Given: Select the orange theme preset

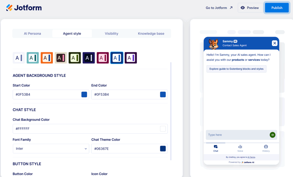Looking at the screenshot, I should point(47,58).
